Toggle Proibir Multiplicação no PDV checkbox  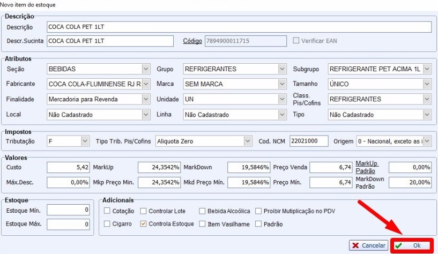pos(259,211)
